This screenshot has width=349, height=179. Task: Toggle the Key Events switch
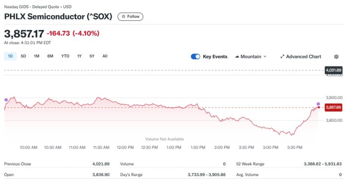point(195,57)
